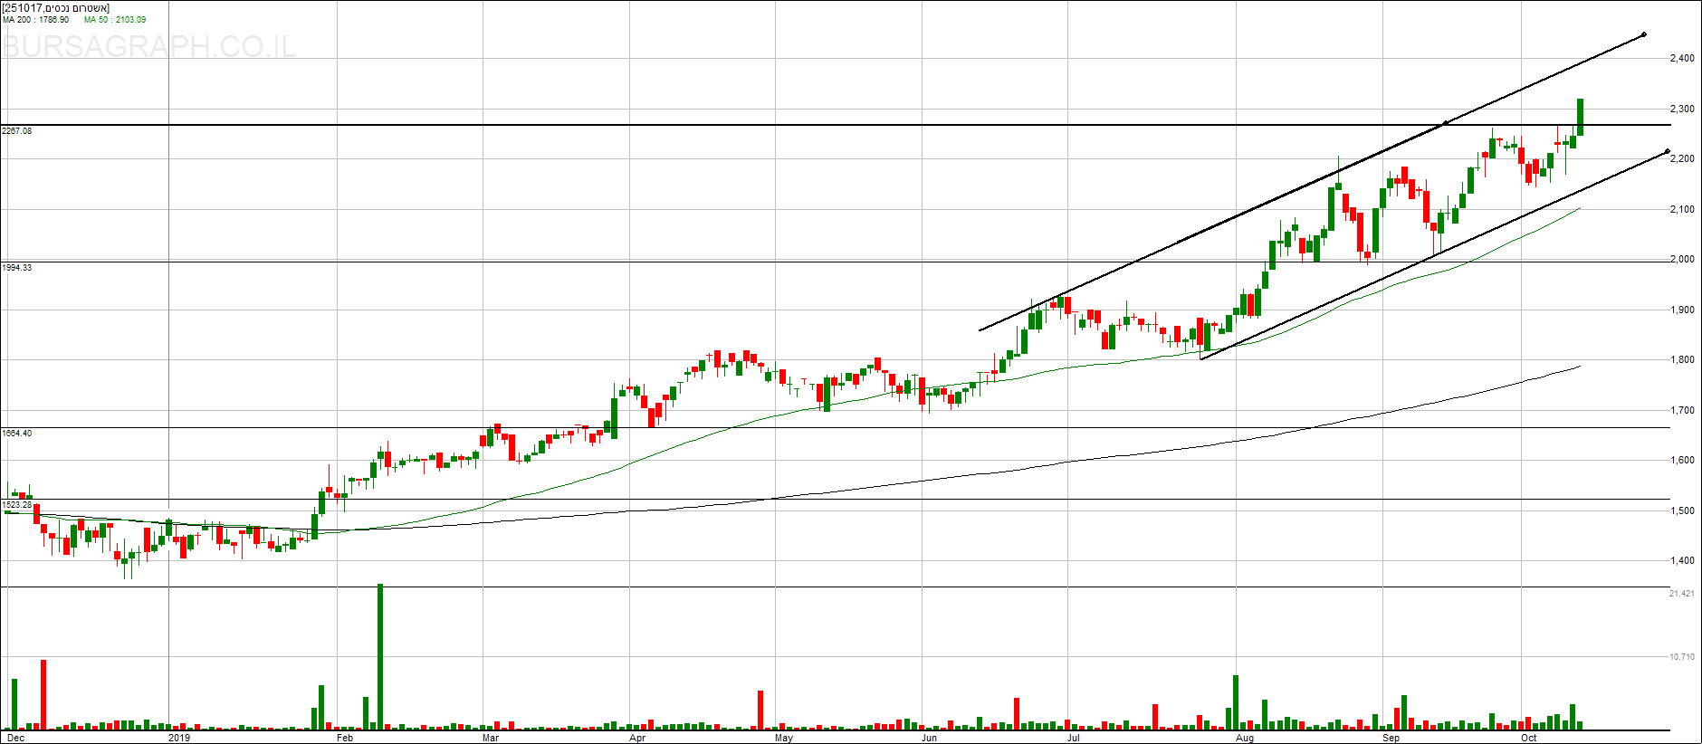Select the MA 50 : 2103.09 legend label
This screenshot has height=744, width=1702.
(115, 20)
